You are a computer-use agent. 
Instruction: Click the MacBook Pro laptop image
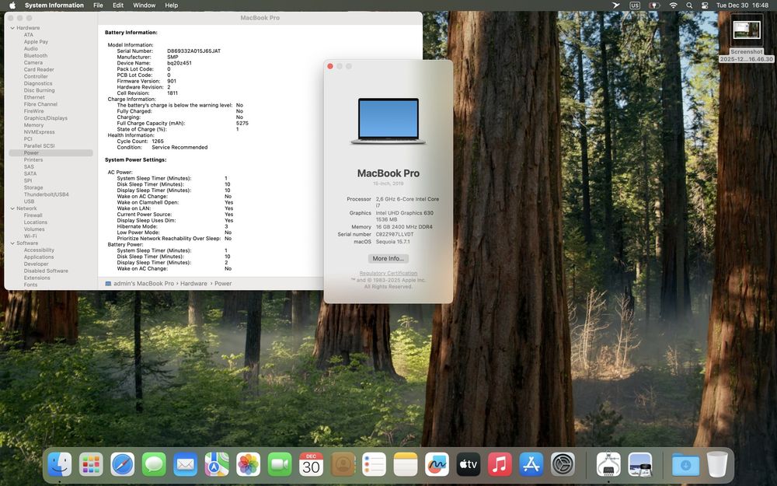tap(388, 121)
